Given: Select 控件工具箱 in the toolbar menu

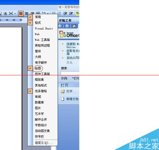Looking at the screenshot, I should (x=42, y=74).
